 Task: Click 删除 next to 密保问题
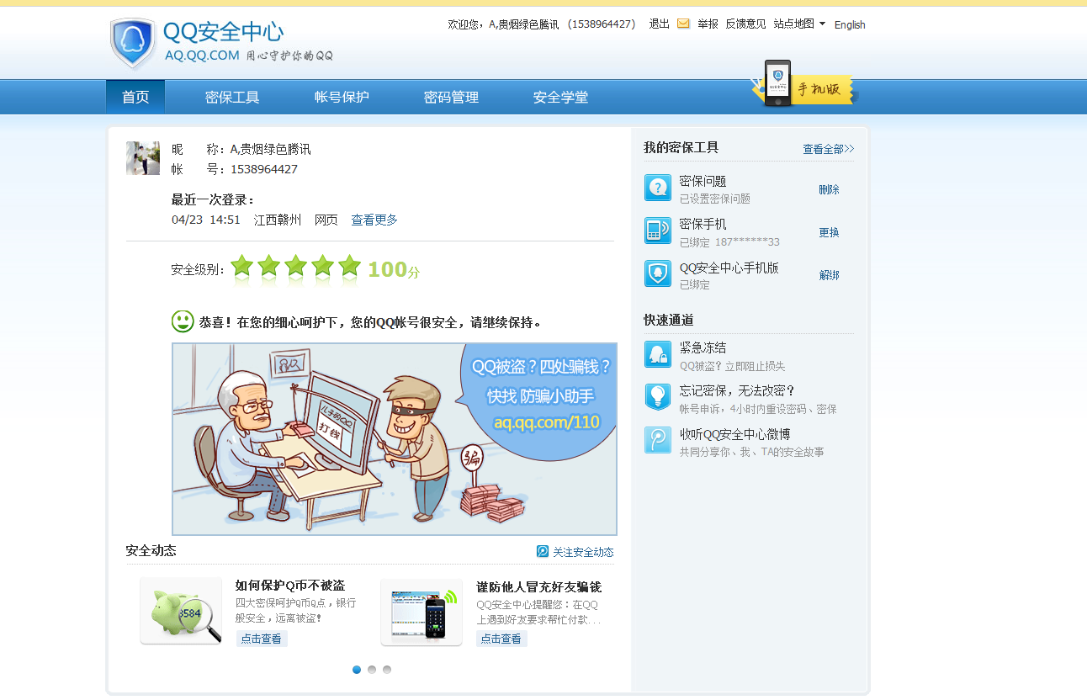coord(829,189)
